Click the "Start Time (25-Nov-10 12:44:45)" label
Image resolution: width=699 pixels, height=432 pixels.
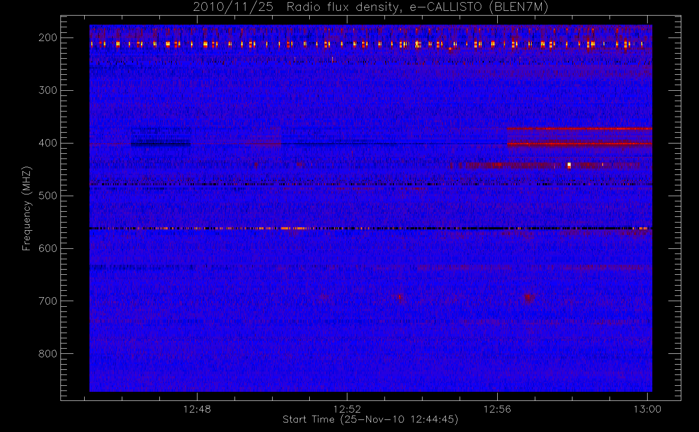[370, 419]
